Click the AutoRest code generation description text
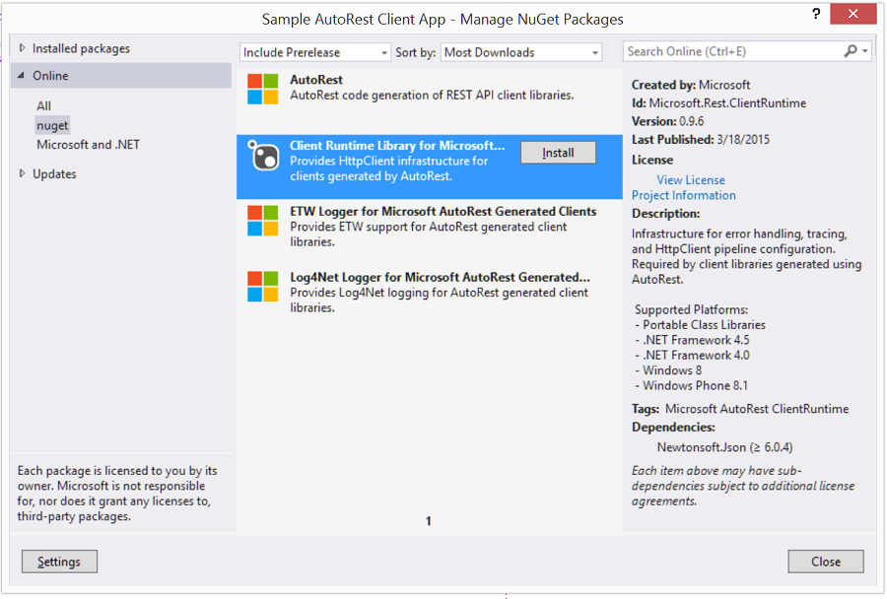The width and height of the screenshot is (887, 599). pos(432,95)
